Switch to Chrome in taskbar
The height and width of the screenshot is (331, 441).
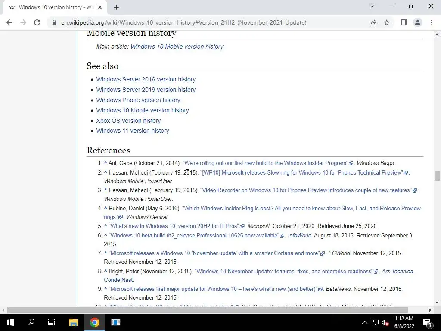pos(95,322)
